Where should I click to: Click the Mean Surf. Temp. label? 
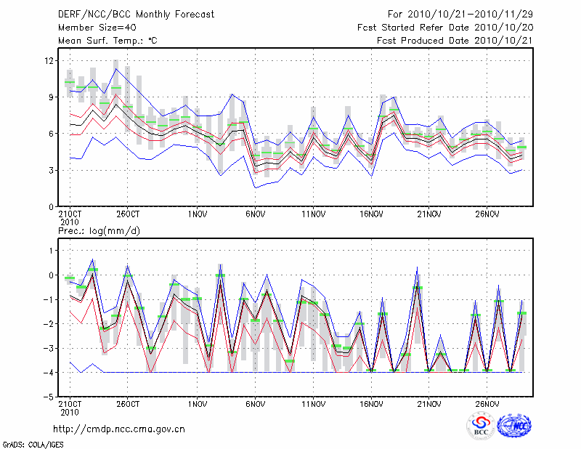click(x=107, y=41)
